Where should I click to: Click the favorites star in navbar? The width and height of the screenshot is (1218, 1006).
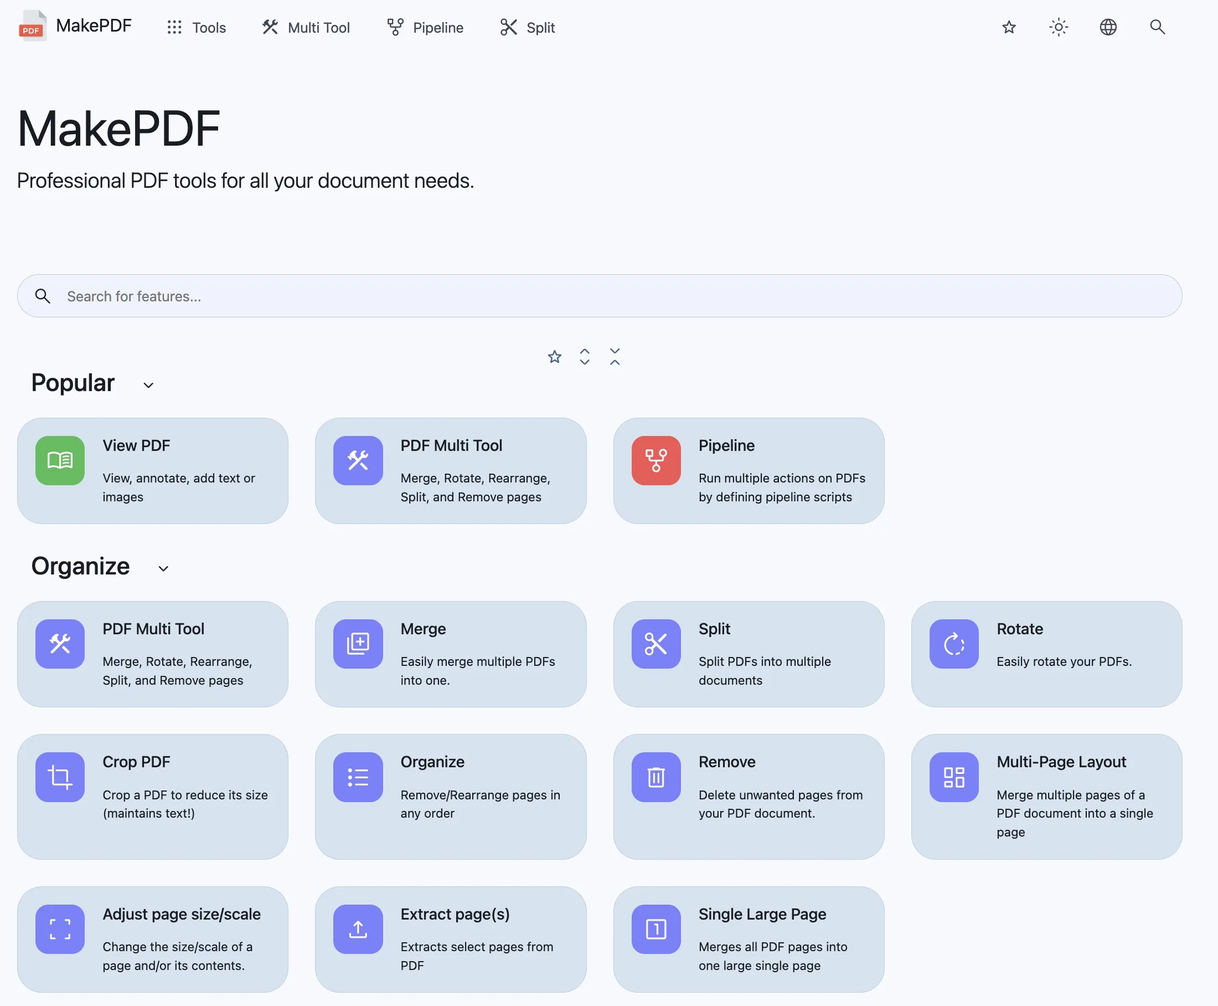tap(1009, 27)
